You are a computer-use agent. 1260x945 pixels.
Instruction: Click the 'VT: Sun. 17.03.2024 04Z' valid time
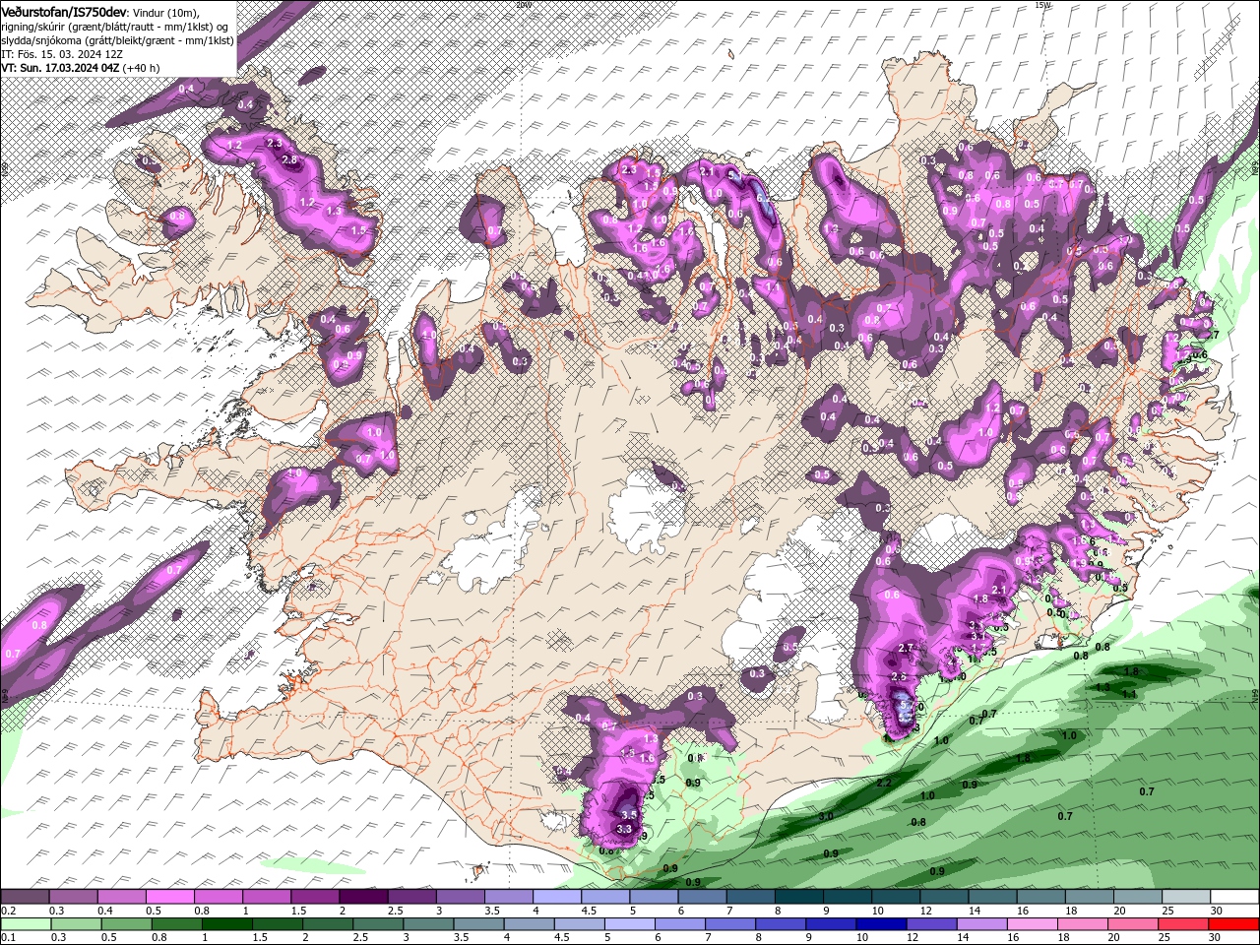[x=60, y=68]
